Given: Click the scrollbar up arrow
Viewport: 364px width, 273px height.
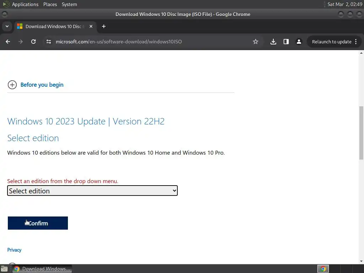Looking at the screenshot, I should 361,53.
